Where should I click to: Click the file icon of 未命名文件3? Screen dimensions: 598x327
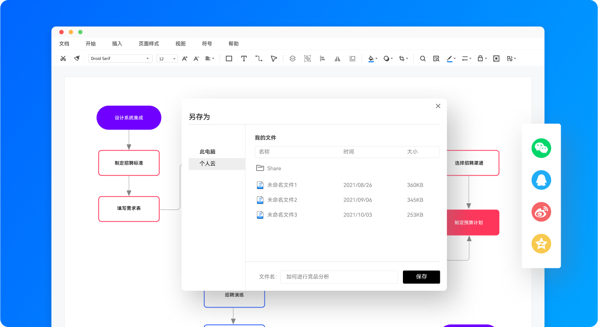pos(260,215)
